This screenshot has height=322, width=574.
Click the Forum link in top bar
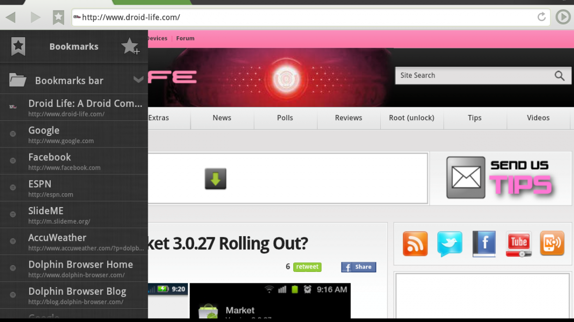coord(185,38)
